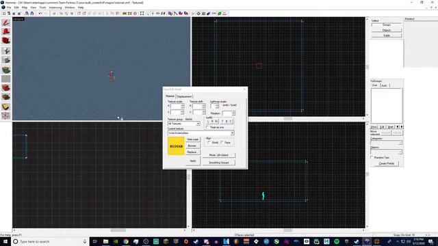This screenshot has width=438, height=246.
Task: Click the Hide mask button
Action: 193,139
